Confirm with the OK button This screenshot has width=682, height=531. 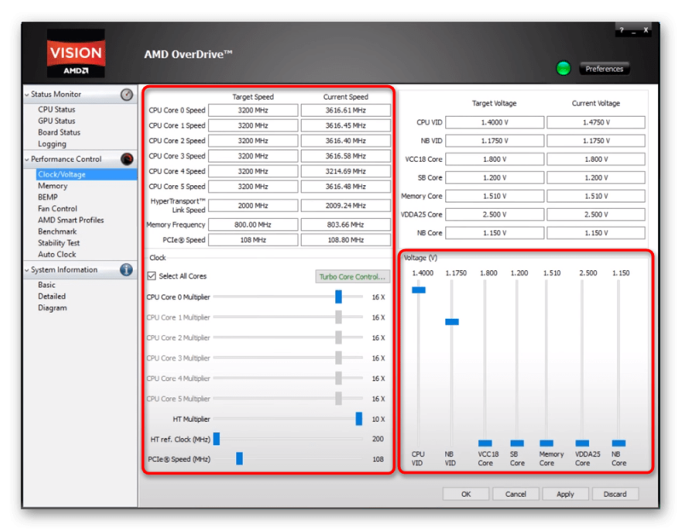click(x=465, y=494)
